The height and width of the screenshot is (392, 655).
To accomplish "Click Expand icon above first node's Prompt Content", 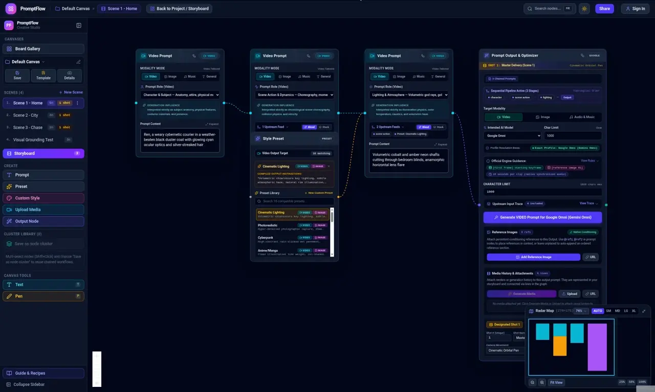I will [x=212, y=124].
